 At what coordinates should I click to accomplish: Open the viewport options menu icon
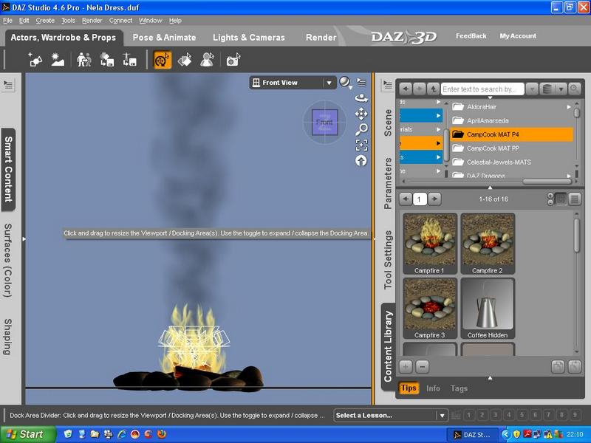(361, 82)
